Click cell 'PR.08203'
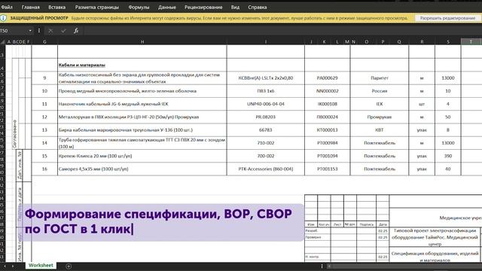 pyautogui.click(x=266, y=117)
